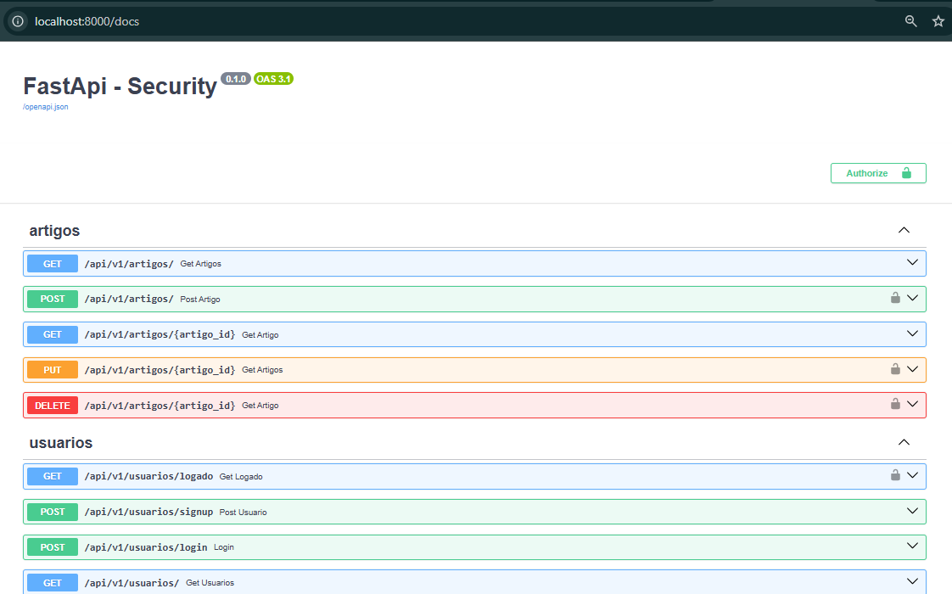Viewport: 952px width, 594px height.
Task: Click the Get Usuarios summary text
Action: click(210, 582)
